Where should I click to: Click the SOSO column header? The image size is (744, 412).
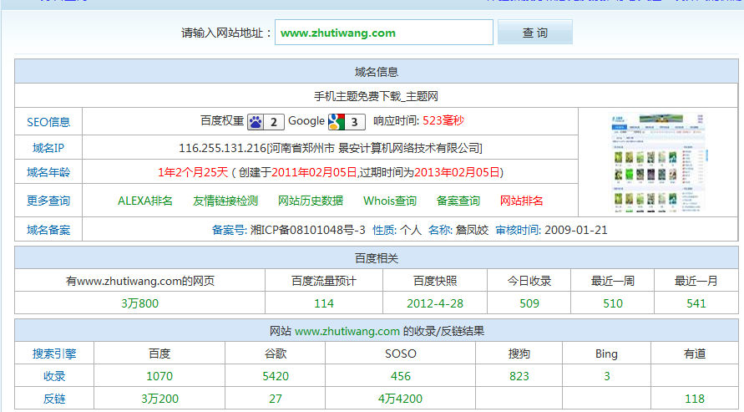(401, 354)
